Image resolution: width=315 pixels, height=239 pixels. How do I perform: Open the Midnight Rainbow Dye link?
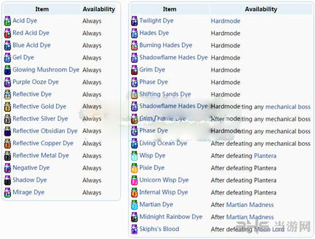[171, 217]
